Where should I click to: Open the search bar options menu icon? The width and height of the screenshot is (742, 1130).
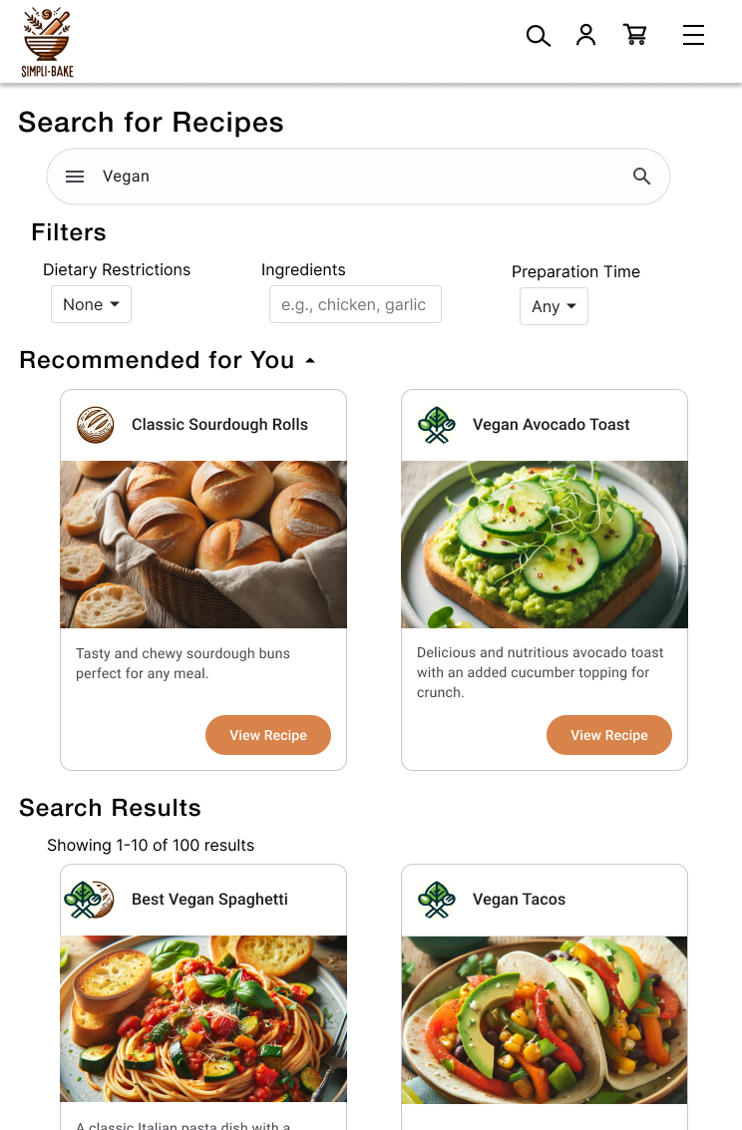coord(75,176)
